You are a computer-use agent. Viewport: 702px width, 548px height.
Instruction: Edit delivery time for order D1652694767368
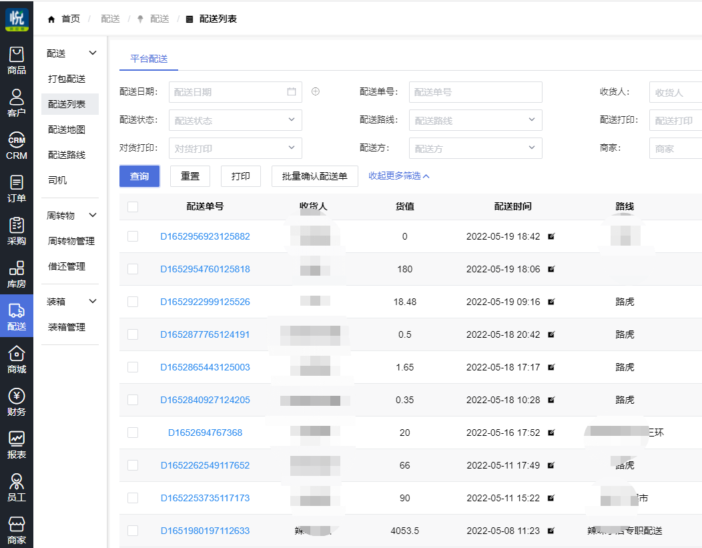pyautogui.click(x=551, y=433)
